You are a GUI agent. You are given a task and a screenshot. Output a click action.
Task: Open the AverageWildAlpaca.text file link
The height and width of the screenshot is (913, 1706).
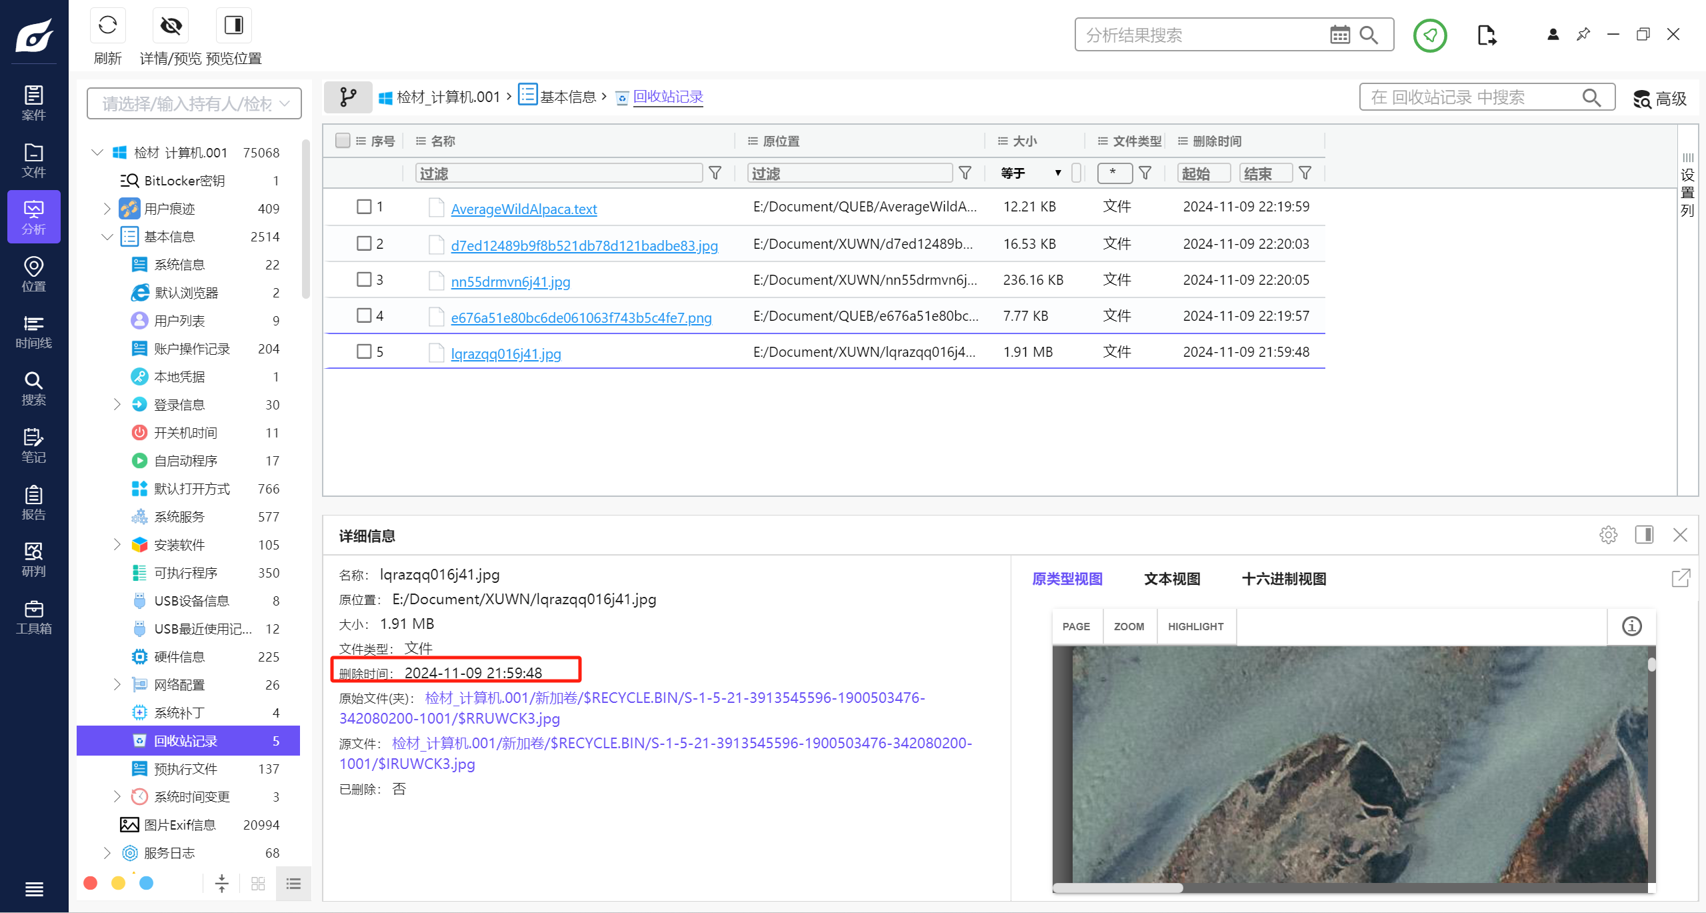[524, 209]
